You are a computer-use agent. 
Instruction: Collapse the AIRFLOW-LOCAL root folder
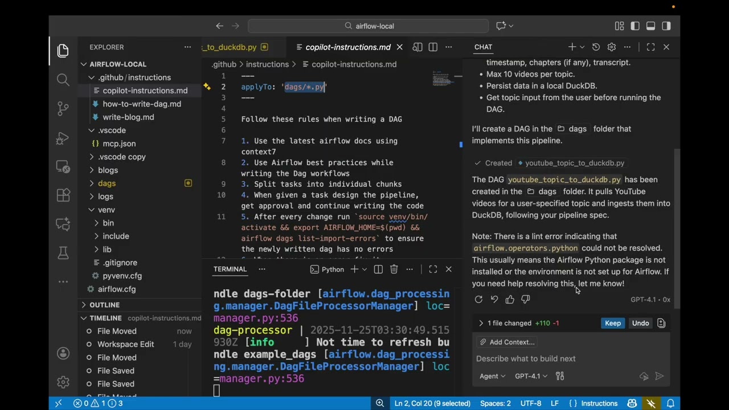[x=83, y=64]
